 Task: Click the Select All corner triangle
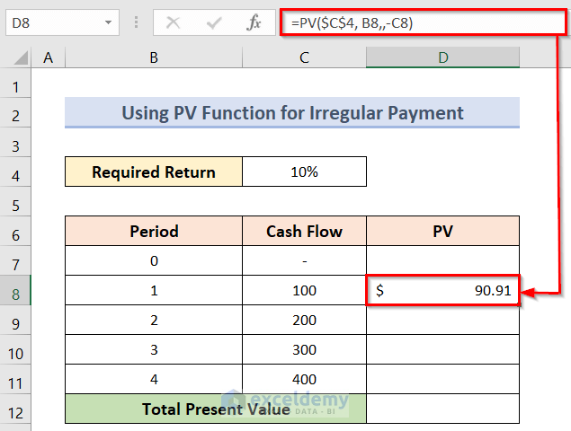point(21,57)
